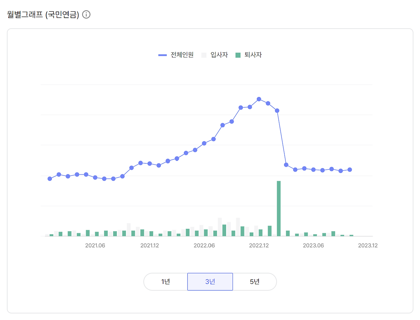The height and width of the screenshot is (320, 420).
Task: Toggle the 입사자 legend item
Action: coord(215,55)
